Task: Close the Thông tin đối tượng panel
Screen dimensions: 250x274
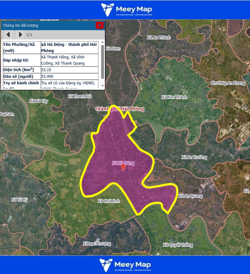Action: (100, 25)
